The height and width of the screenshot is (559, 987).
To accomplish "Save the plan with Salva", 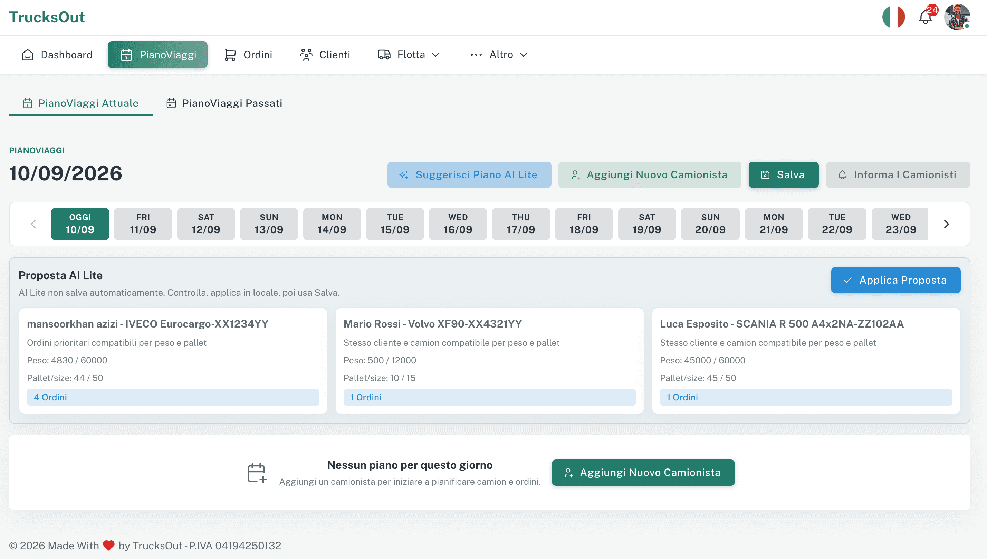I will click(783, 175).
